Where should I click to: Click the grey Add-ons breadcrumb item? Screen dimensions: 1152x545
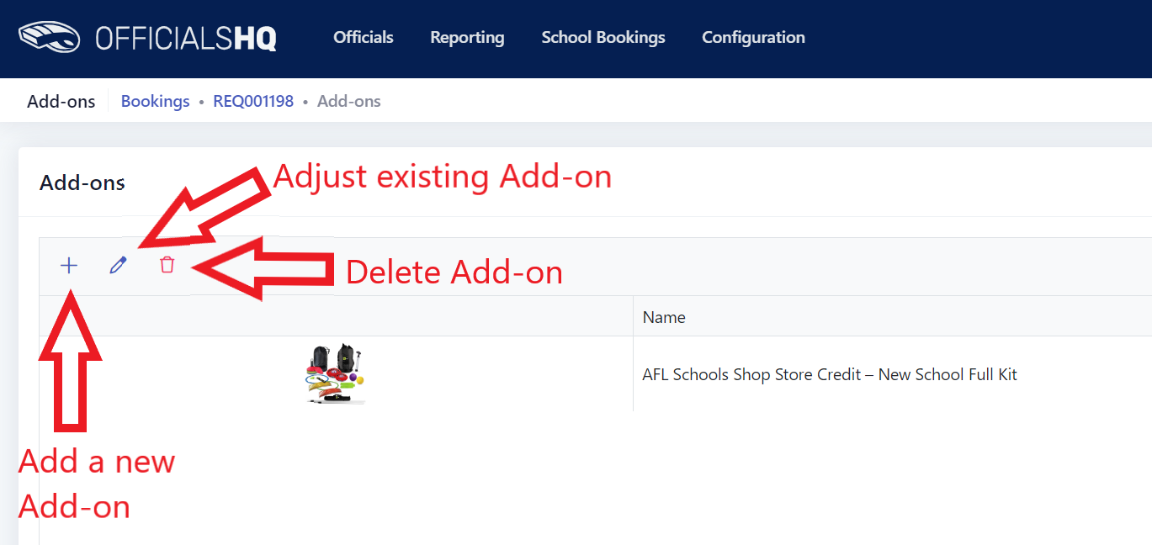[349, 101]
